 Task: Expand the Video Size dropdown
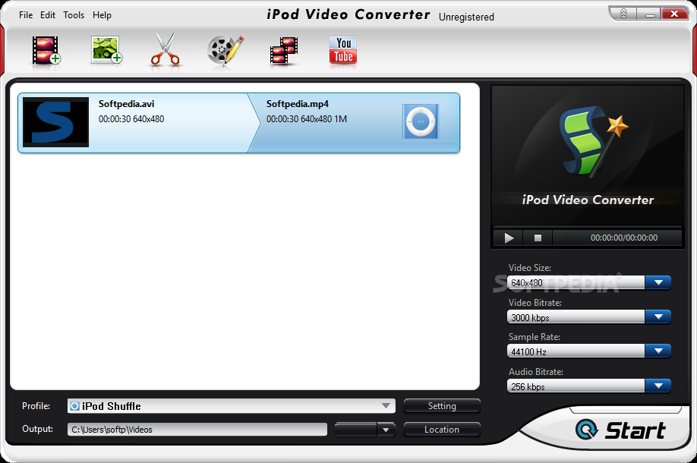(658, 283)
